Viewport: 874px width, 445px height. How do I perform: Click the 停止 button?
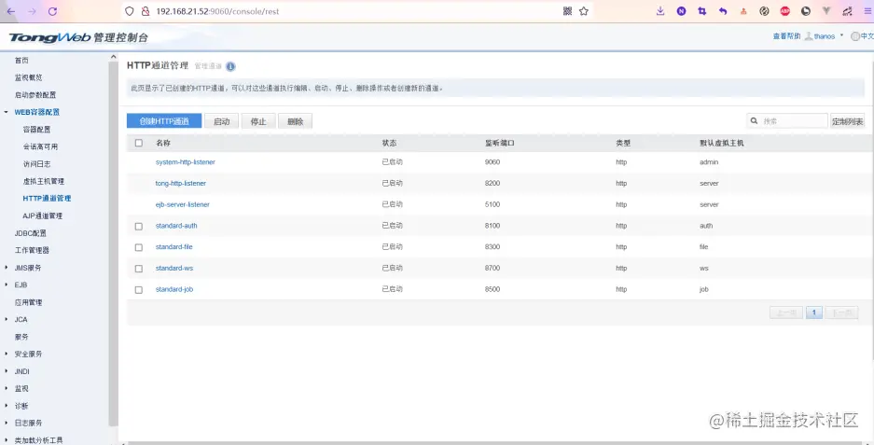[x=258, y=121]
